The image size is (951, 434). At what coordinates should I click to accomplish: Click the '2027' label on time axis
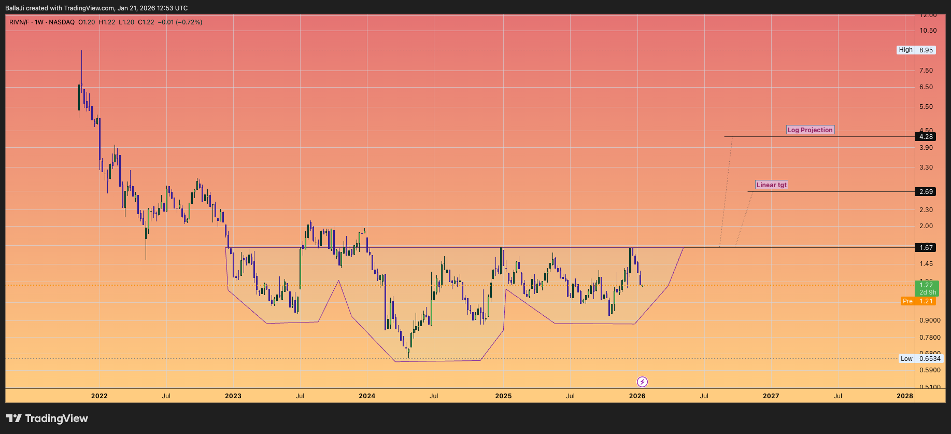pos(771,396)
